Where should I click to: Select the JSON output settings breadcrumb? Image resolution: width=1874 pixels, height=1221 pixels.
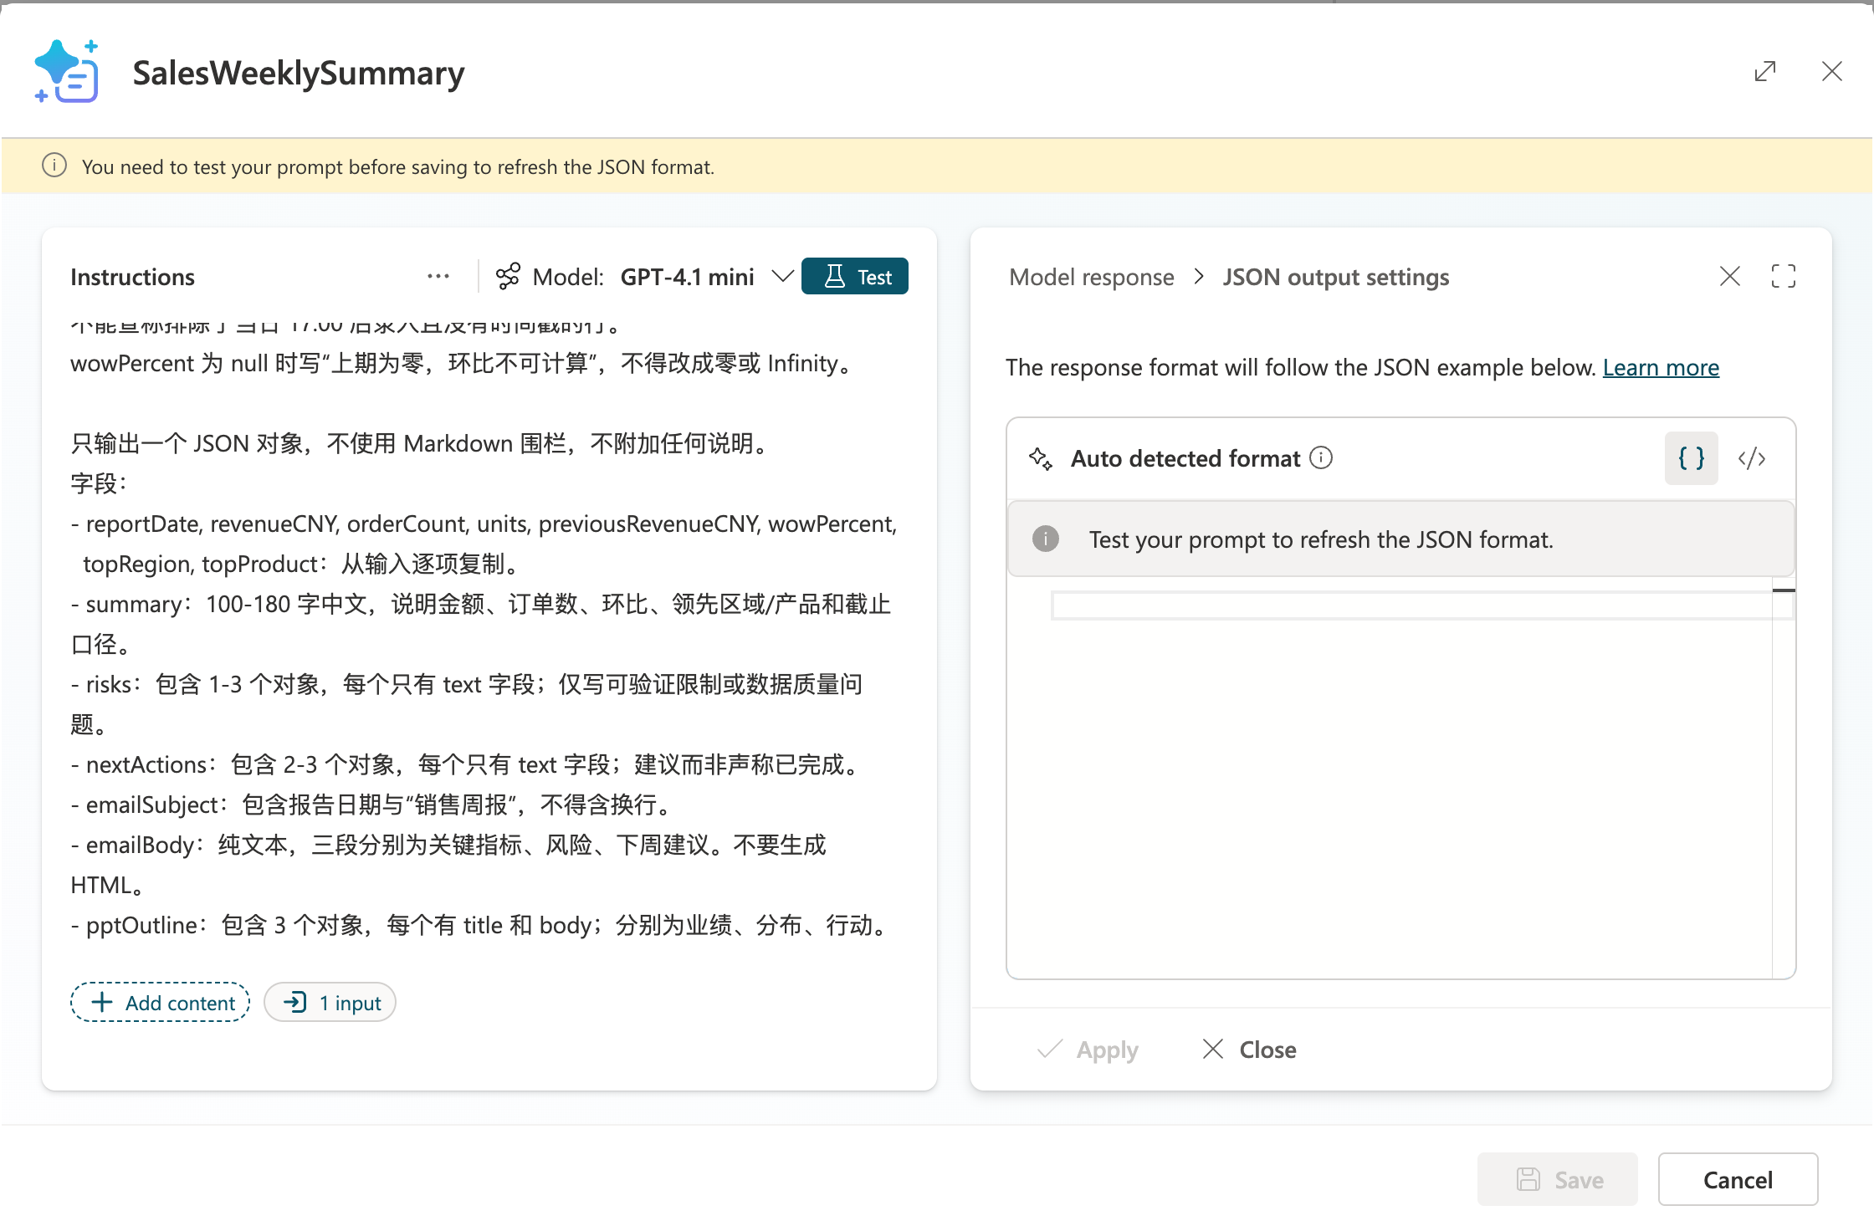tap(1335, 277)
